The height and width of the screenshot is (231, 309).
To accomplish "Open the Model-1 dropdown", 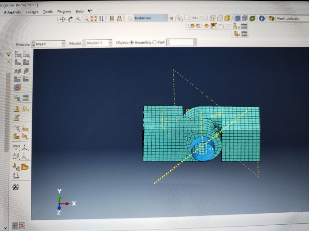I will [98, 43].
